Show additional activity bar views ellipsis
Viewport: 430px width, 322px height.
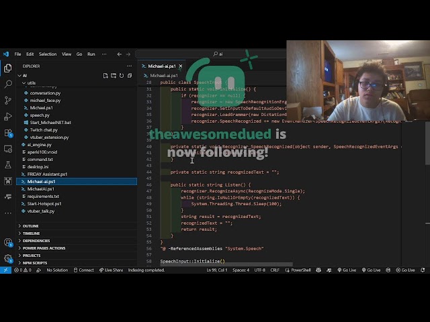(8, 213)
